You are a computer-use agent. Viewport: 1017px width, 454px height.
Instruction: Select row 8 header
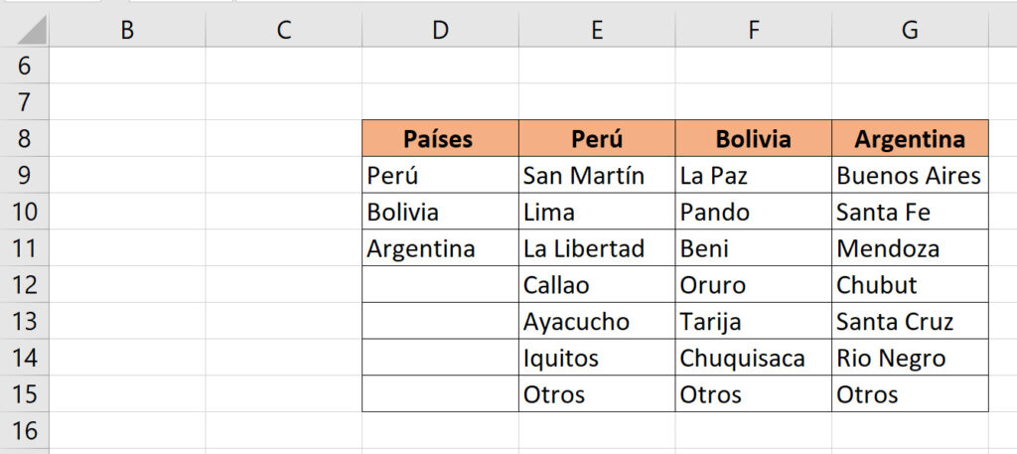[24, 139]
